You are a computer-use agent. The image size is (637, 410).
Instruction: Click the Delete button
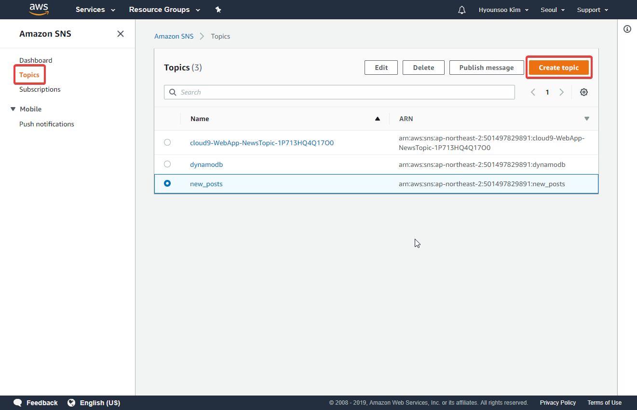tap(423, 68)
